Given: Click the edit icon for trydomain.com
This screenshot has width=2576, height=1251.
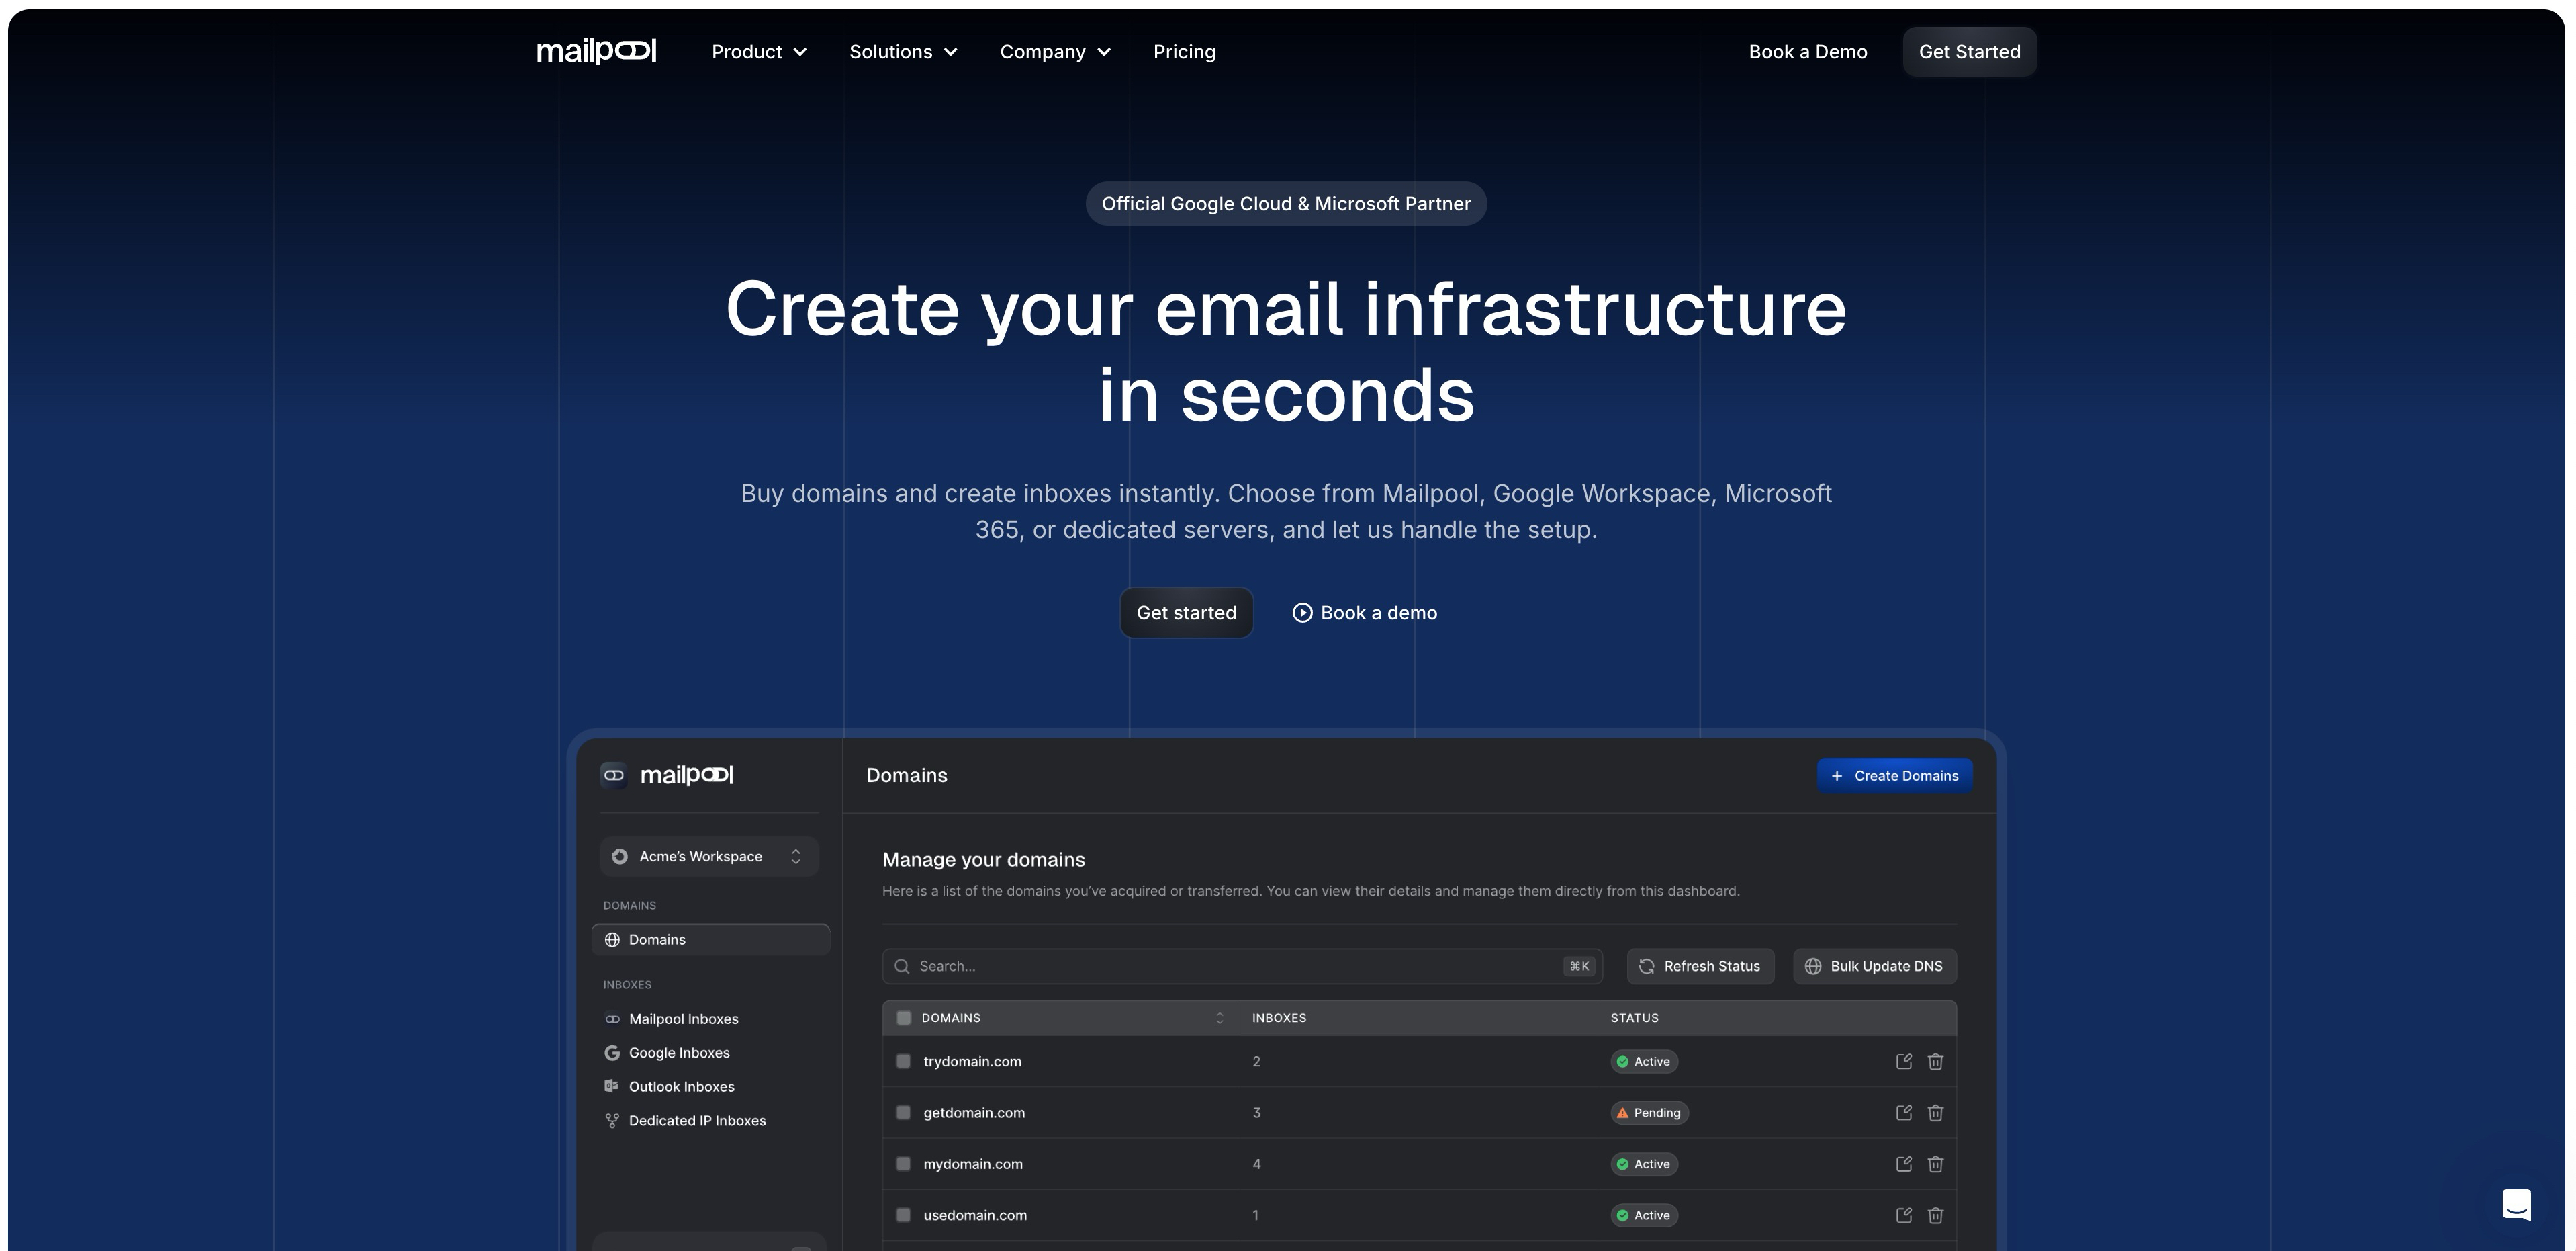Looking at the screenshot, I should [x=1903, y=1061].
